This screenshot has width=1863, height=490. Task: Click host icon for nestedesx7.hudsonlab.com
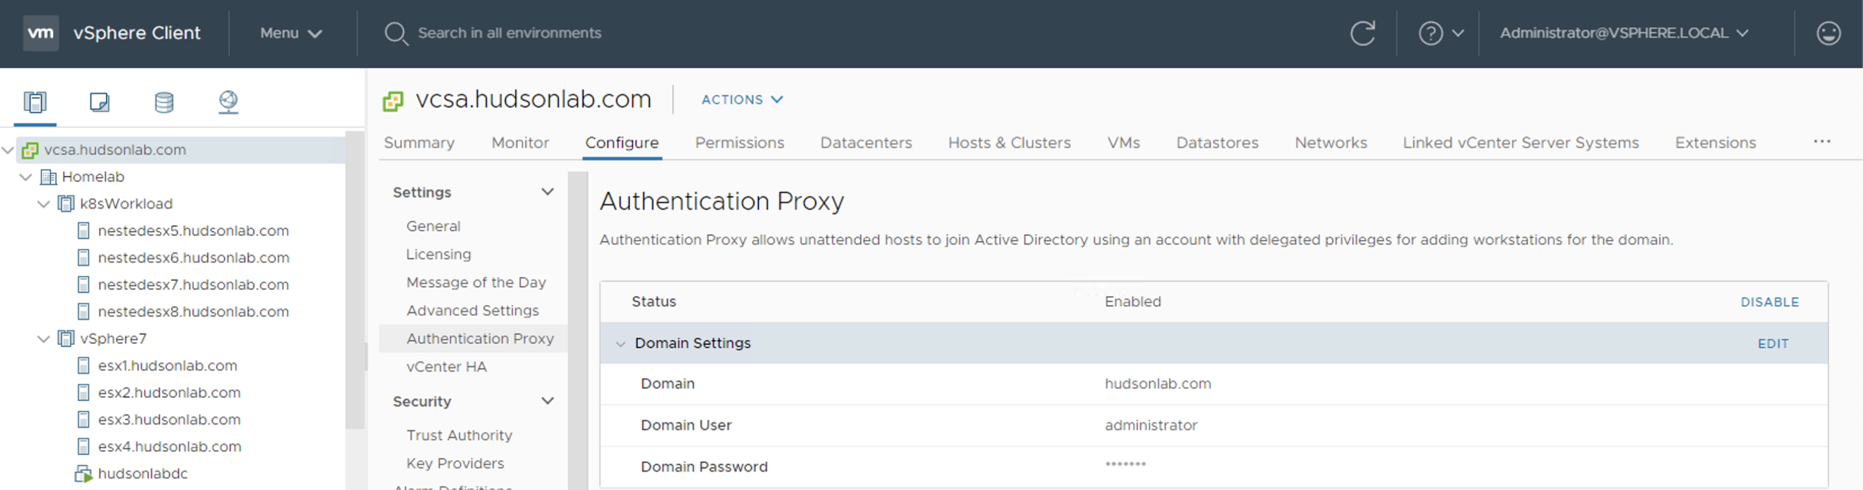(84, 285)
